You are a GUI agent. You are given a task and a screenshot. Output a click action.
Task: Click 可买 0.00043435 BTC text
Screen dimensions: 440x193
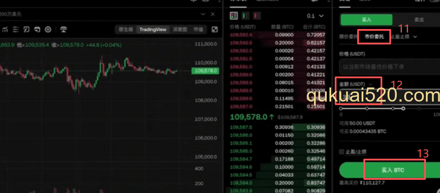pyautogui.click(x=362, y=131)
